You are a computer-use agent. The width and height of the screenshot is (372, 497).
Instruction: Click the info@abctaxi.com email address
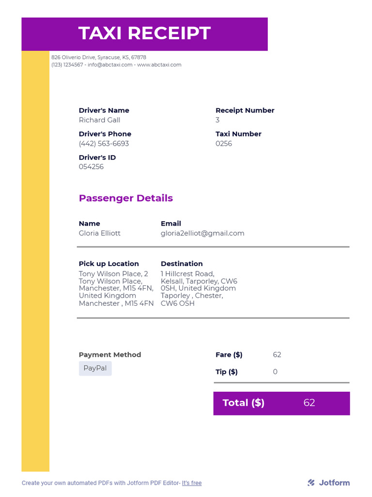tap(110, 65)
